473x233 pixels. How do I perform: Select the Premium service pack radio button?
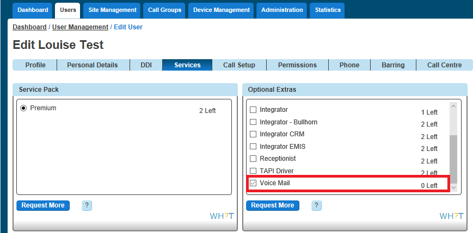pos(23,108)
